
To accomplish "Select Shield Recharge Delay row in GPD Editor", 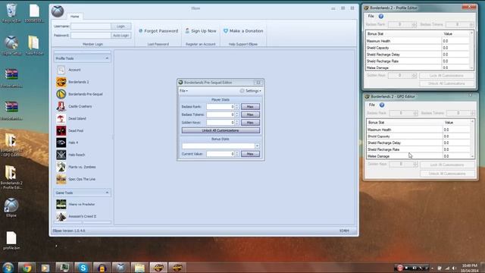I will coord(419,143).
